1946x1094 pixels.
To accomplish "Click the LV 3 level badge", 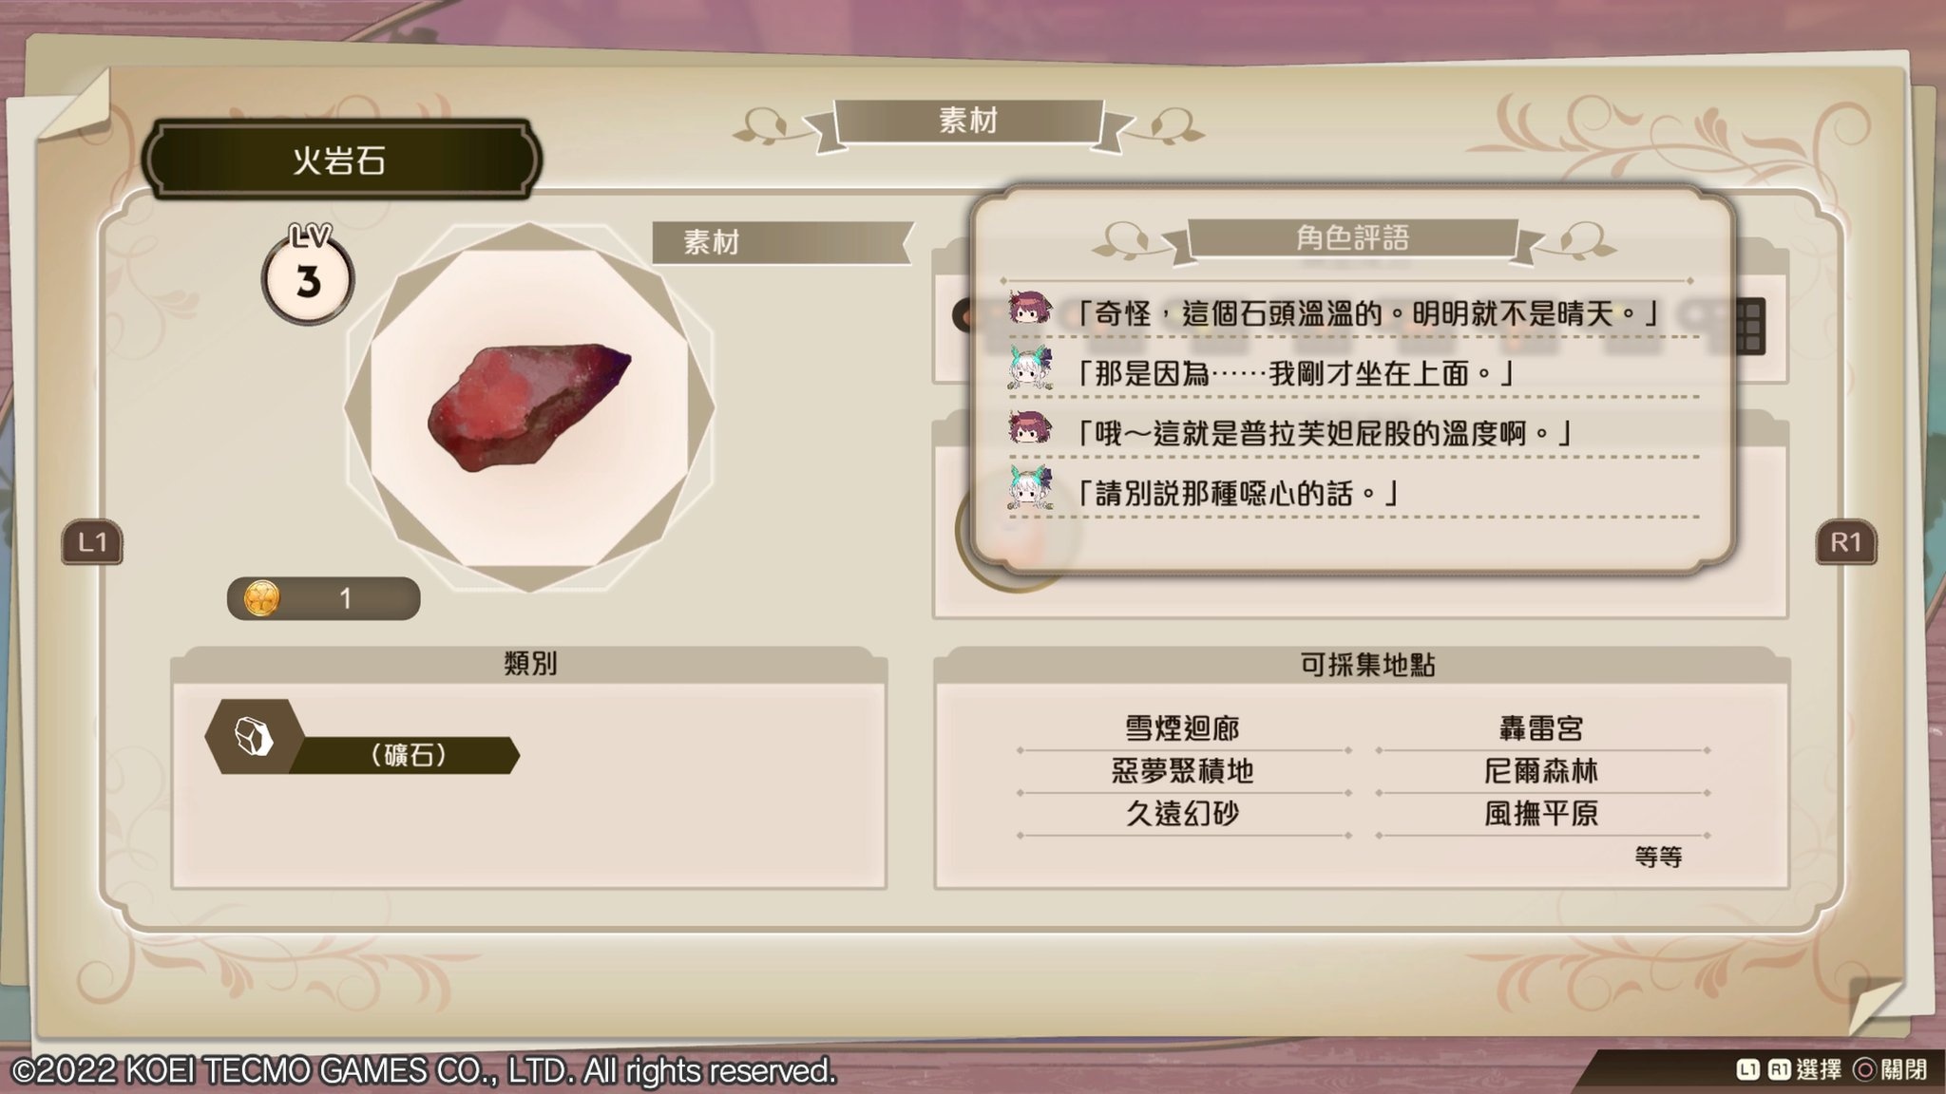I will tap(307, 273).
